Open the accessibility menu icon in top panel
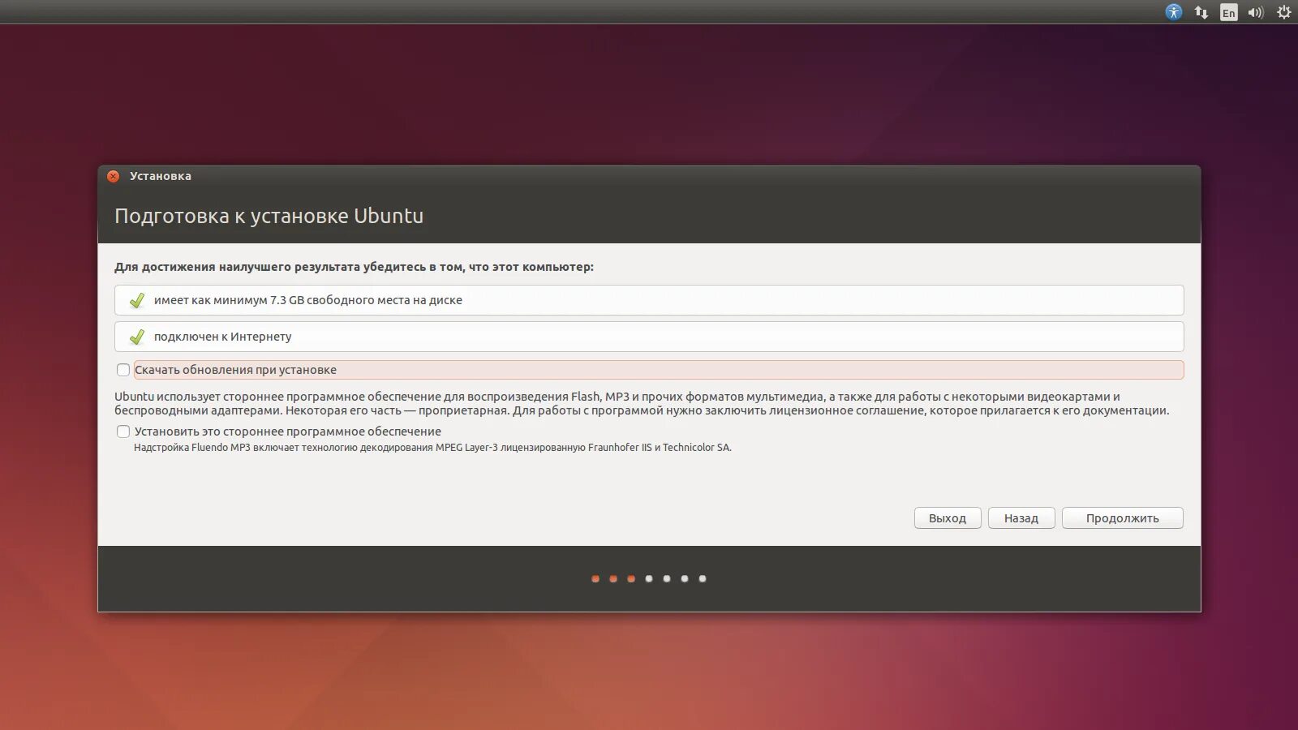The width and height of the screenshot is (1298, 730). click(1173, 12)
